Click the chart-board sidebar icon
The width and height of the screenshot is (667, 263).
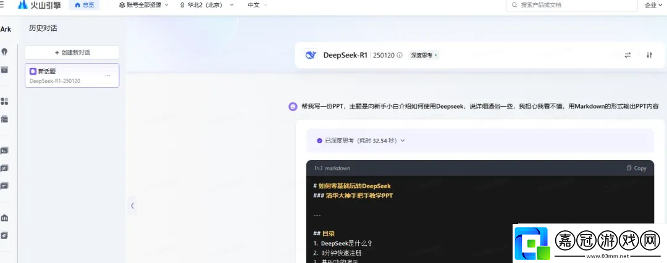pyautogui.click(x=5, y=169)
